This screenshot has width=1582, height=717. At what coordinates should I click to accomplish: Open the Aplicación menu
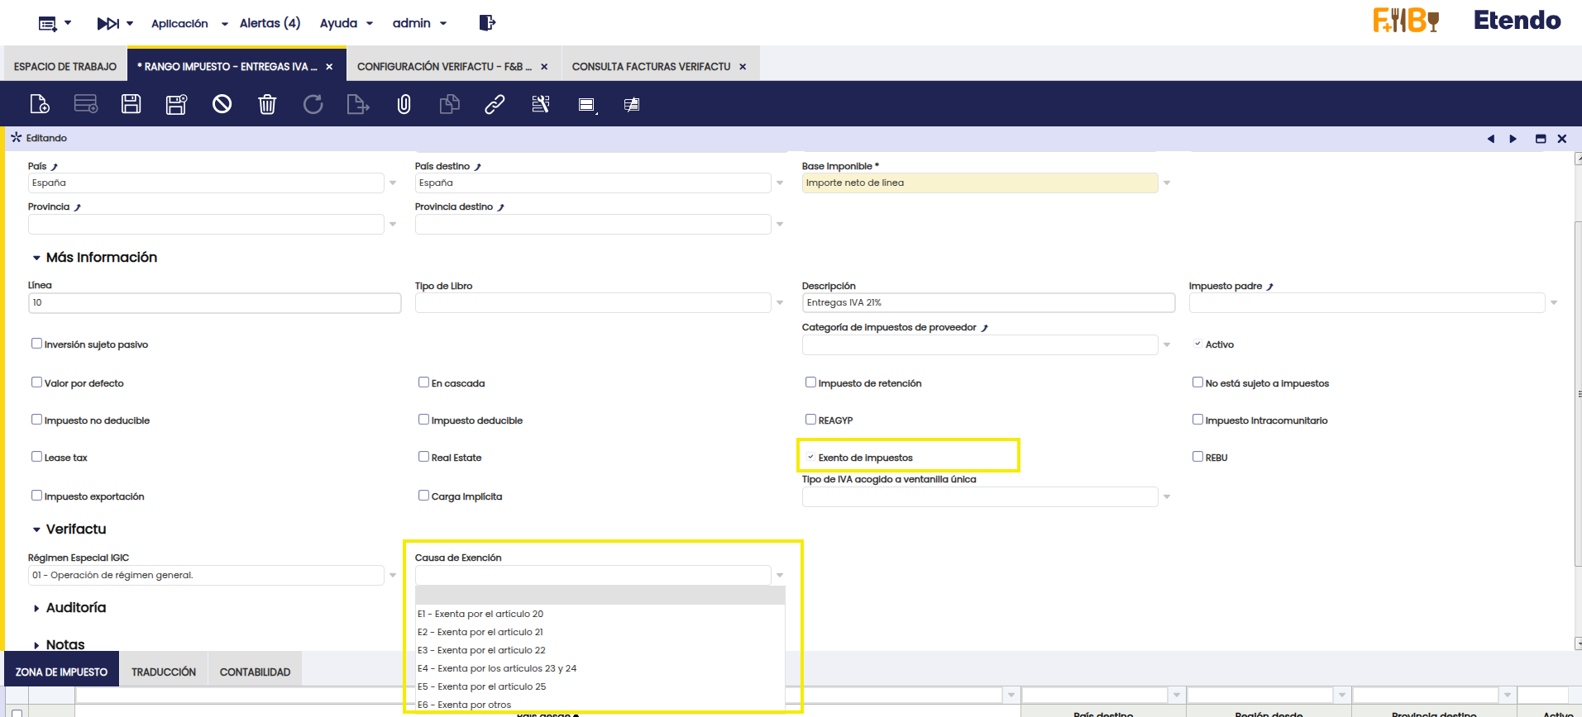click(x=179, y=23)
